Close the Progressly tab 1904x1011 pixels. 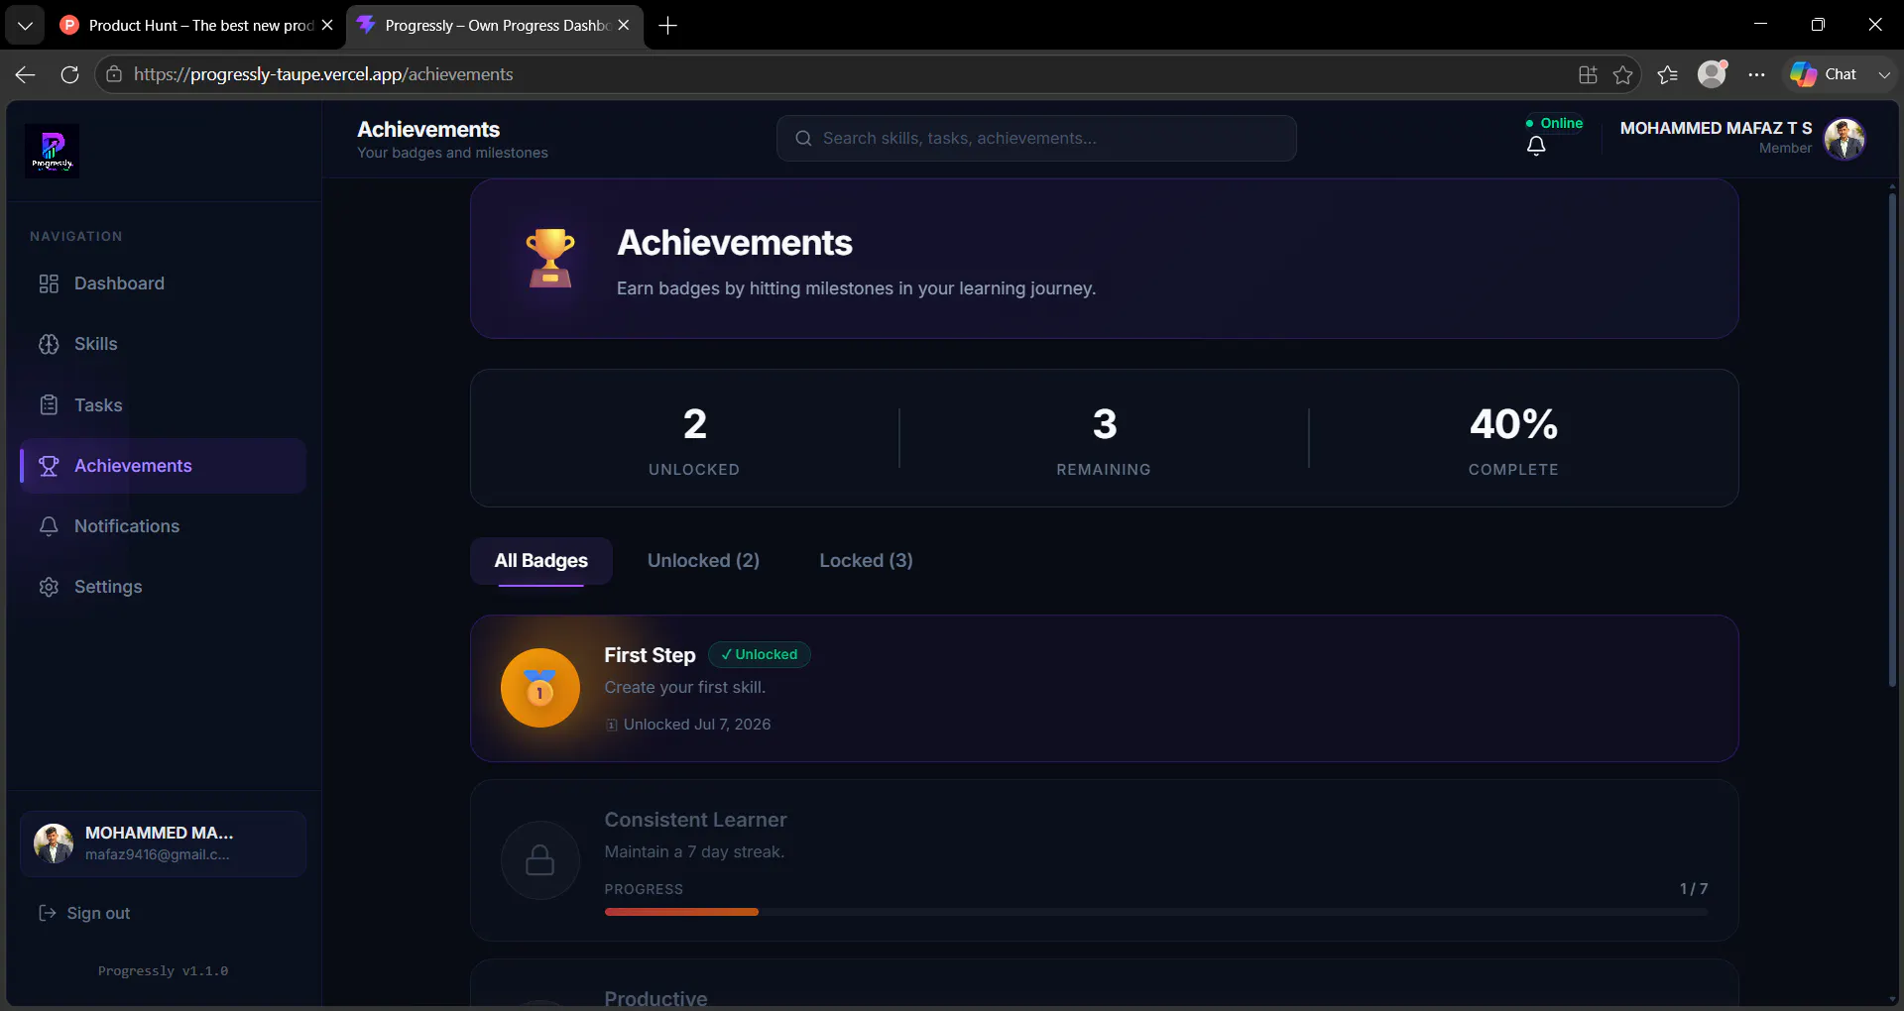(x=624, y=25)
